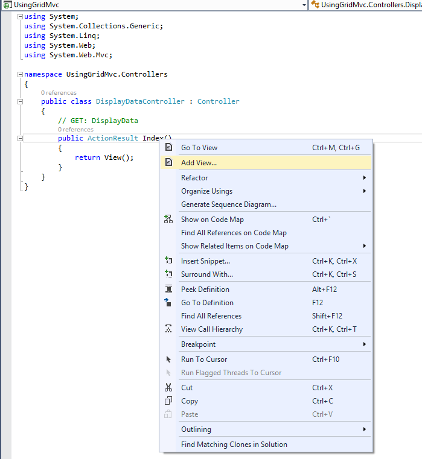Click the using System.Web.Mvc; line

point(68,55)
